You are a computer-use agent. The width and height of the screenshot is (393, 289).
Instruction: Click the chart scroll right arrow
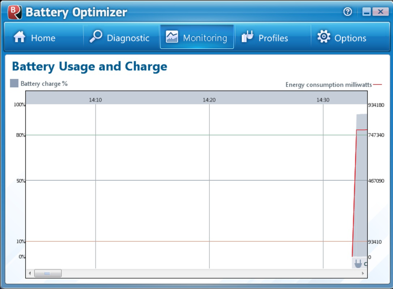[x=363, y=273]
